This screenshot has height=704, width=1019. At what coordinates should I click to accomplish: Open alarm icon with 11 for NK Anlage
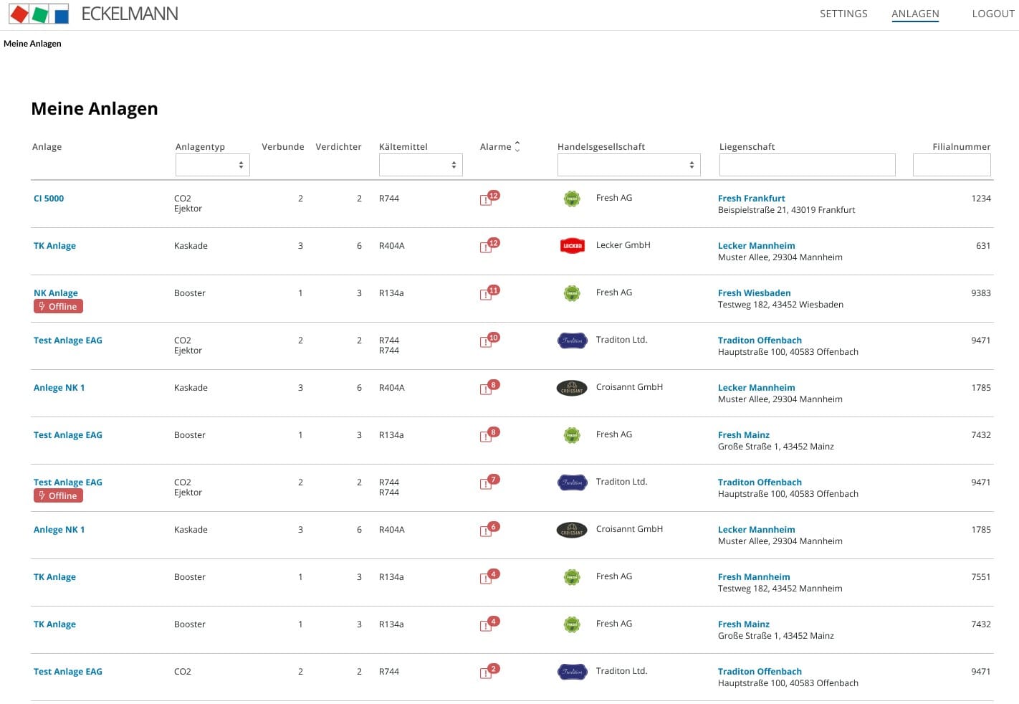tap(489, 293)
